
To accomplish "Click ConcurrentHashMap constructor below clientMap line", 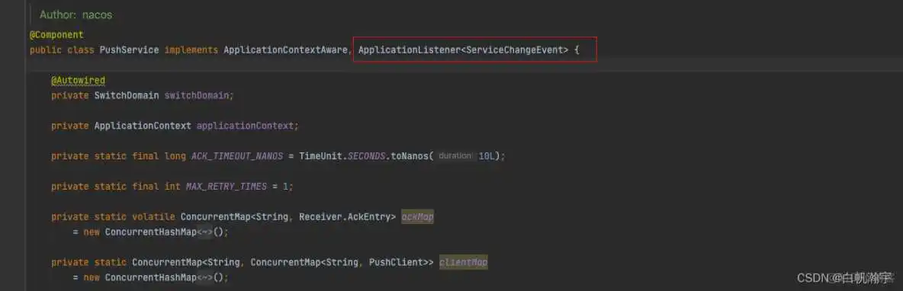I will pos(151,277).
